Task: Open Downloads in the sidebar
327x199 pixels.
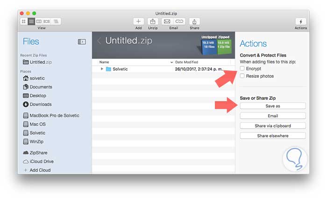Action: [x=37, y=104]
